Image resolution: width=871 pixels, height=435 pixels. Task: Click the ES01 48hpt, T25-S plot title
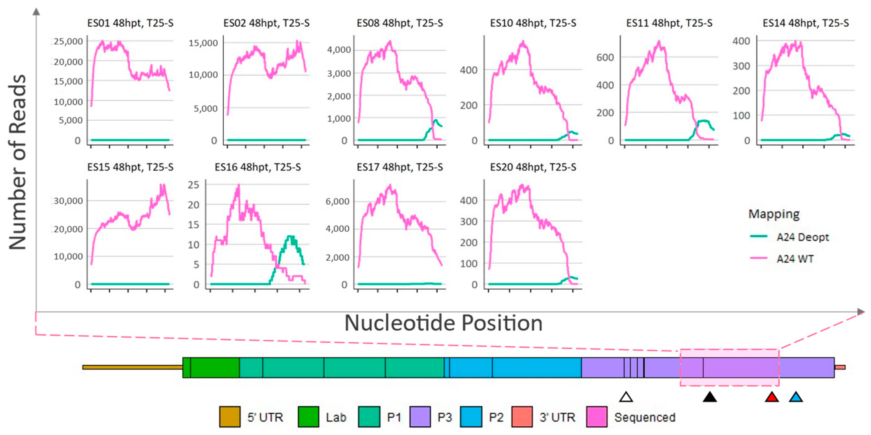[x=130, y=23]
